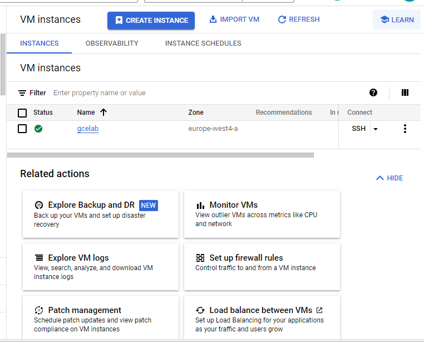Click the Patch management icon

tap(39, 310)
